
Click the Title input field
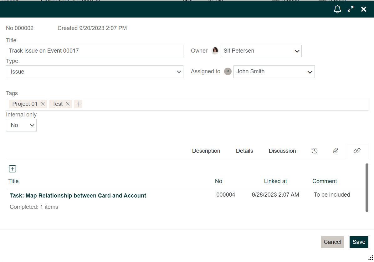tap(95, 51)
